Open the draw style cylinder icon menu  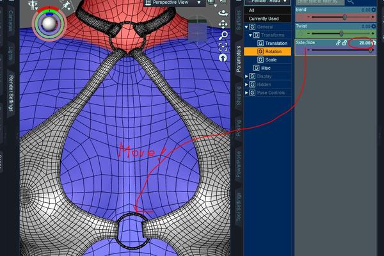211,3
